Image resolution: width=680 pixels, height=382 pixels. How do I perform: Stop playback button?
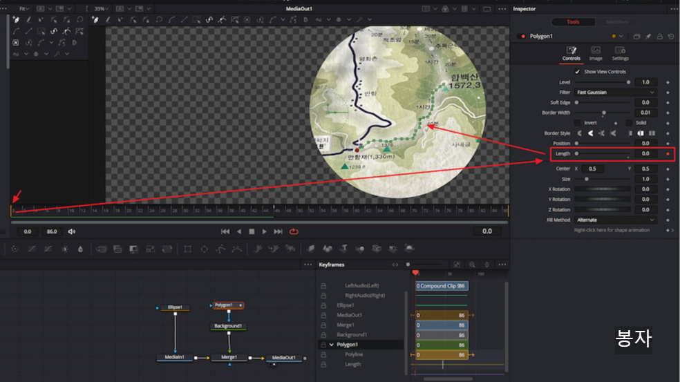tap(252, 231)
